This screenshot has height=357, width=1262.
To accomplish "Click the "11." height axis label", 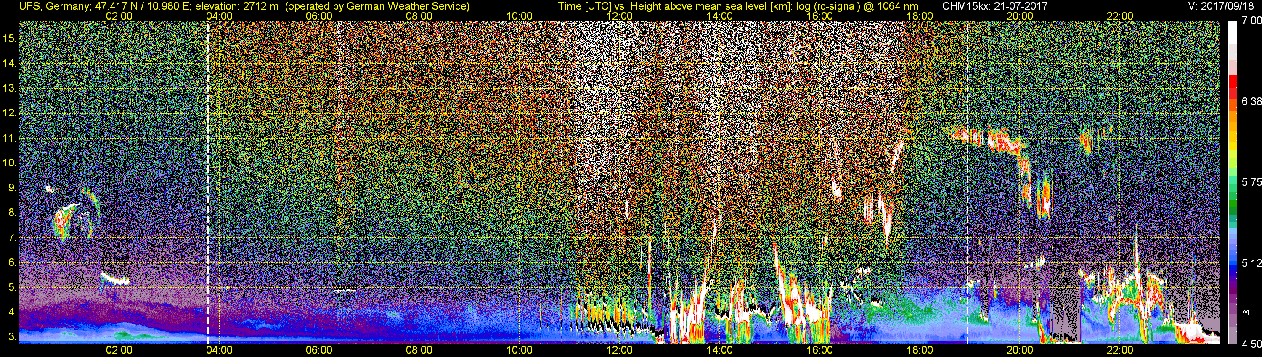I will 10,139.
